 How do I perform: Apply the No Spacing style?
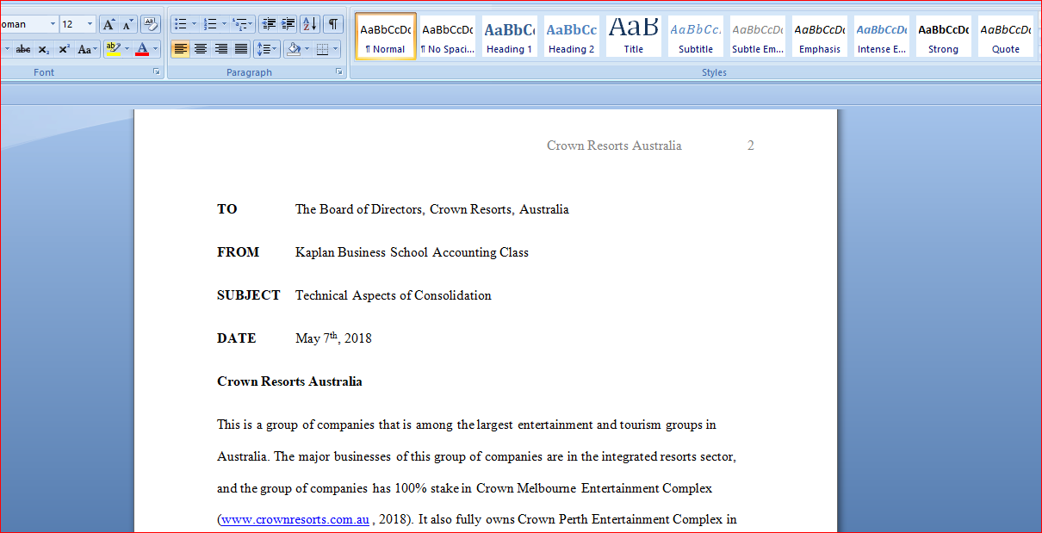pyautogui.click(x=447, y=36)
